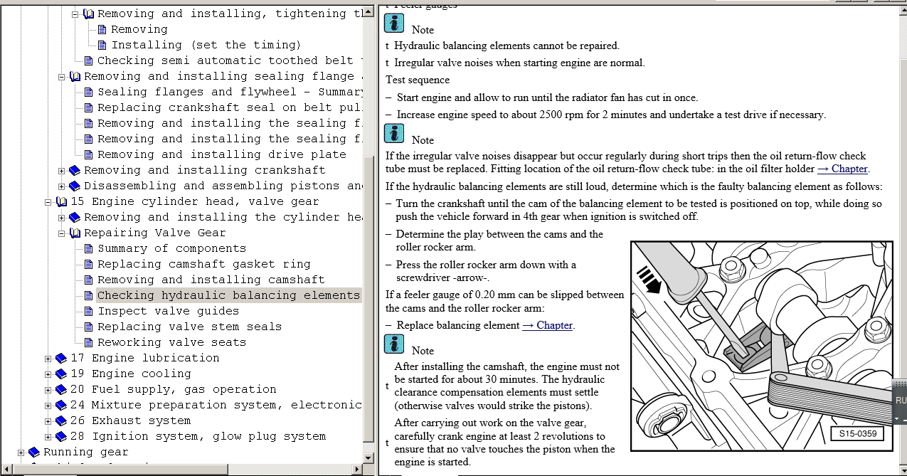Collapse the "Repairing Valve Gear" tree node
The width and height of the screenshot is (907, 476).
[x=61, y=233]
